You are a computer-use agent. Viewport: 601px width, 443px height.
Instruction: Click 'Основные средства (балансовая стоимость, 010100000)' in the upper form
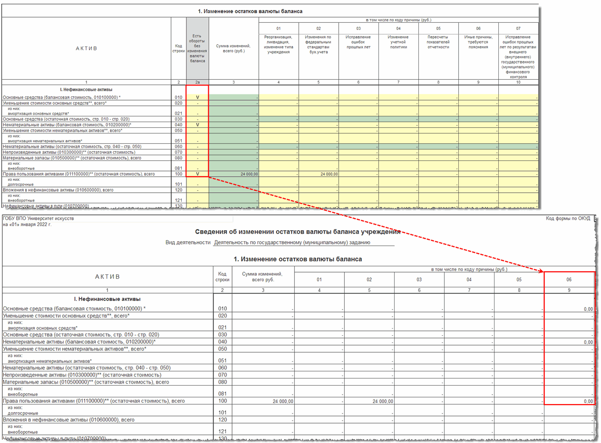point(62,97)
